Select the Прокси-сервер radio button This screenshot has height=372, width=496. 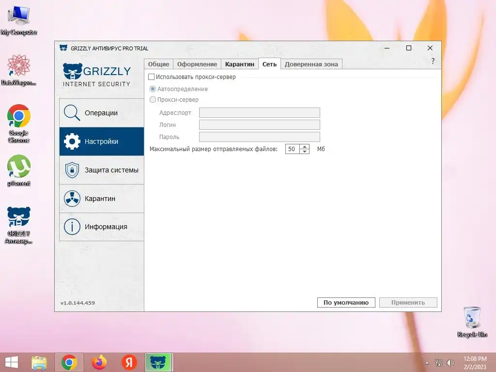click(153, 100)
